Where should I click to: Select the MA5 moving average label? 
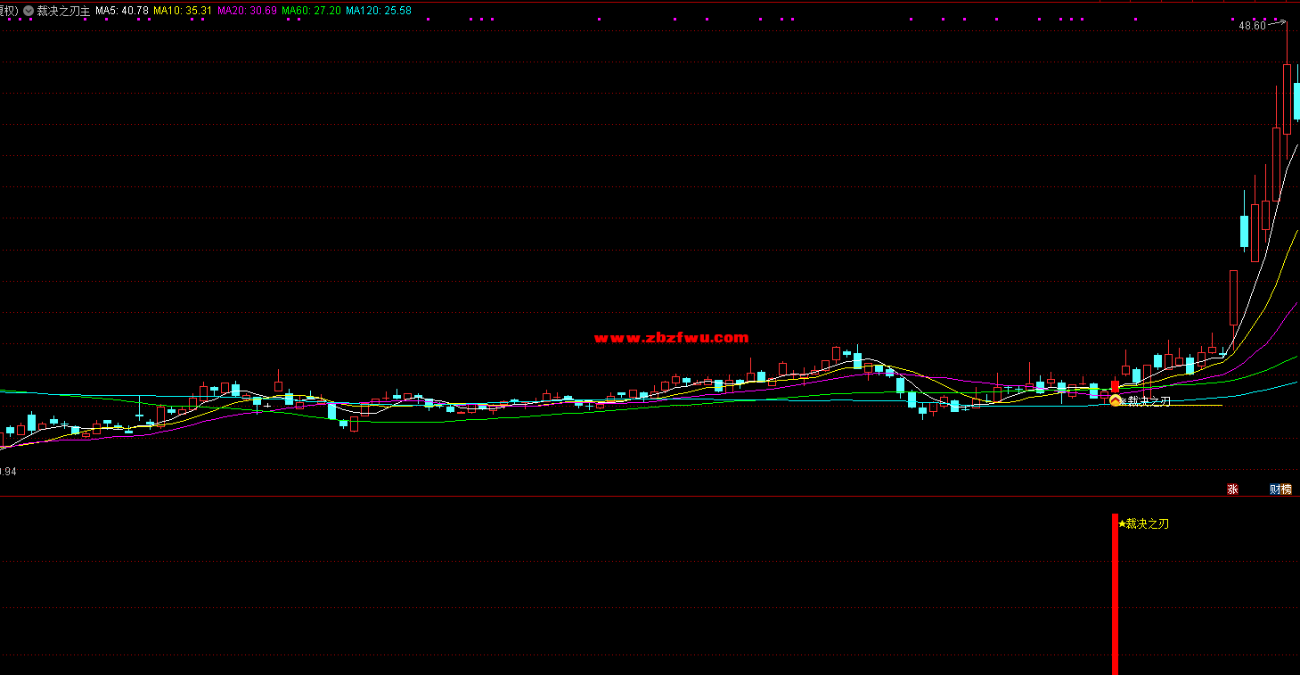(x=122, y=11)
